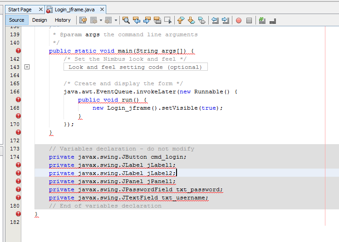The height and width of the screenshot is (242, 339).
Task: Click error marker beside the jLabel1 declaration
Action: point(18,165)
